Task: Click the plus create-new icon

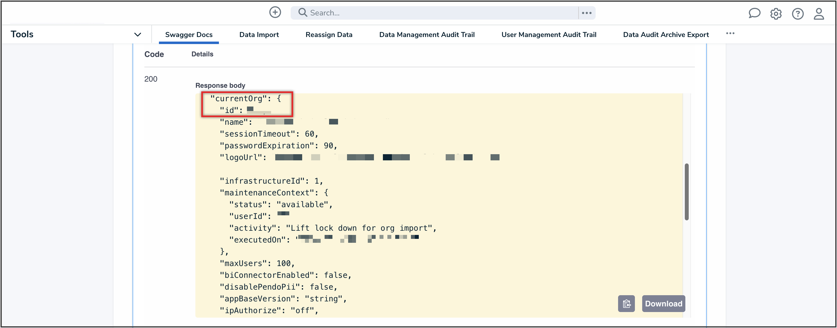Action: coord(275,12)
